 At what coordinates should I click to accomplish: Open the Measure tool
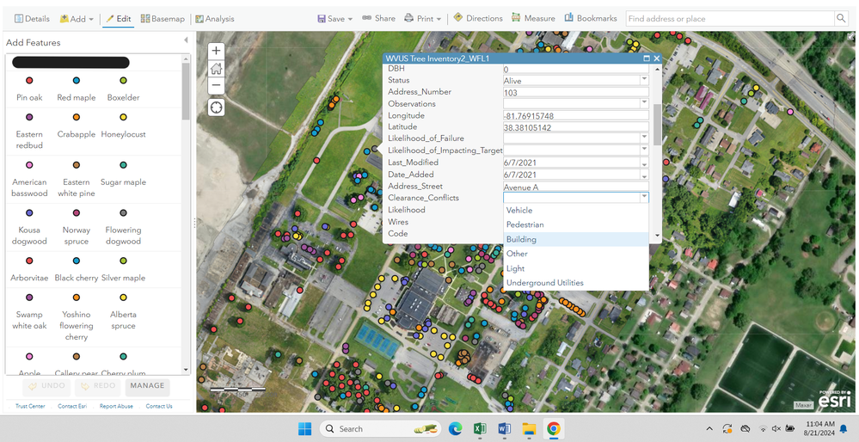point(533,19)
